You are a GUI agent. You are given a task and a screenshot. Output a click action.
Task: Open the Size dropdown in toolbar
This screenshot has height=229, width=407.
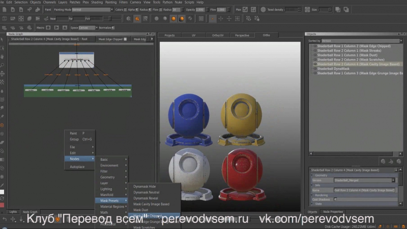pos(325,10)
